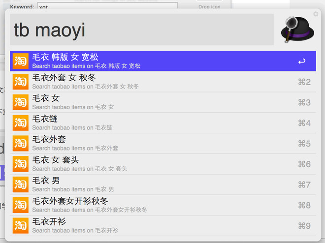The image size is (325, 243).
Task: Click Taobao icon of the 毛衣外套女开衫秋冬 result
Action: [x=20, y=205]
